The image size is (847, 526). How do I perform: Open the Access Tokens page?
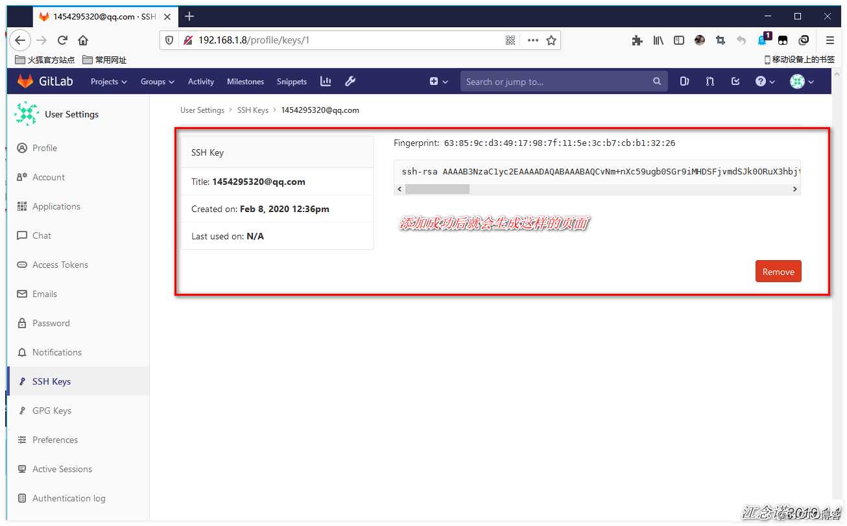point(60,265)
